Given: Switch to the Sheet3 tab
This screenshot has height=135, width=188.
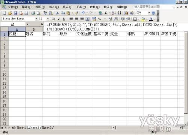Looking at the screenshot, I should [46, 127].
